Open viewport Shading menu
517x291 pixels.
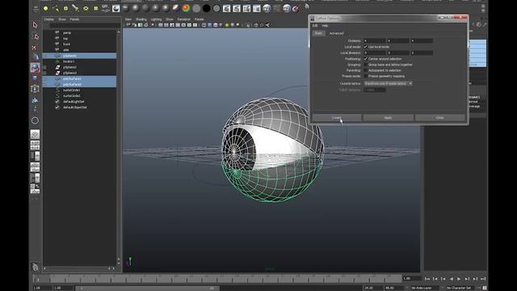tap(141, 19)
